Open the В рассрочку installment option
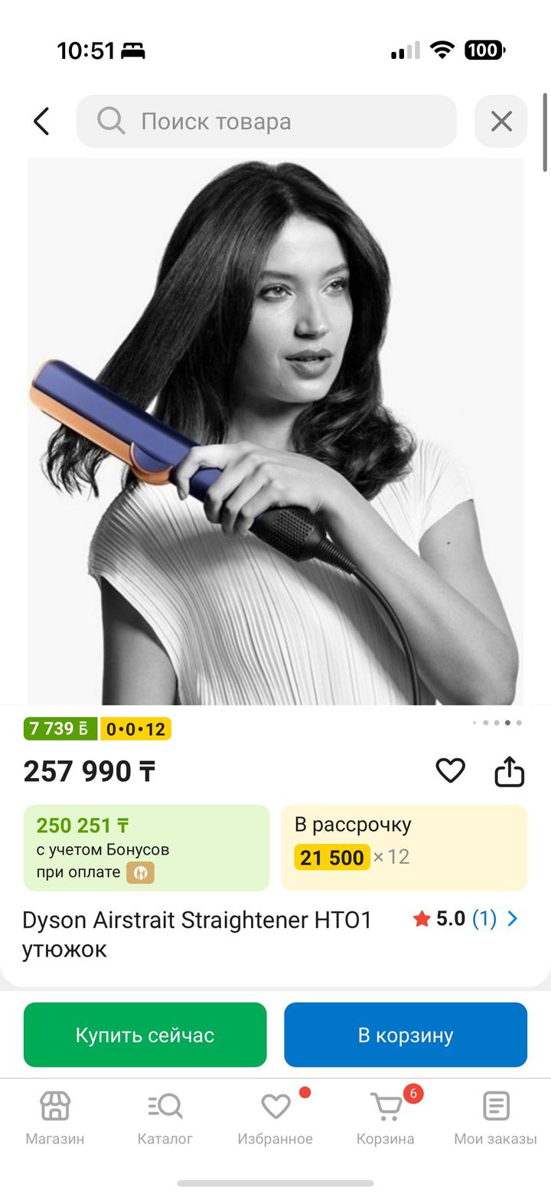This screenshot has width=551, height=1197. [404, 847]
